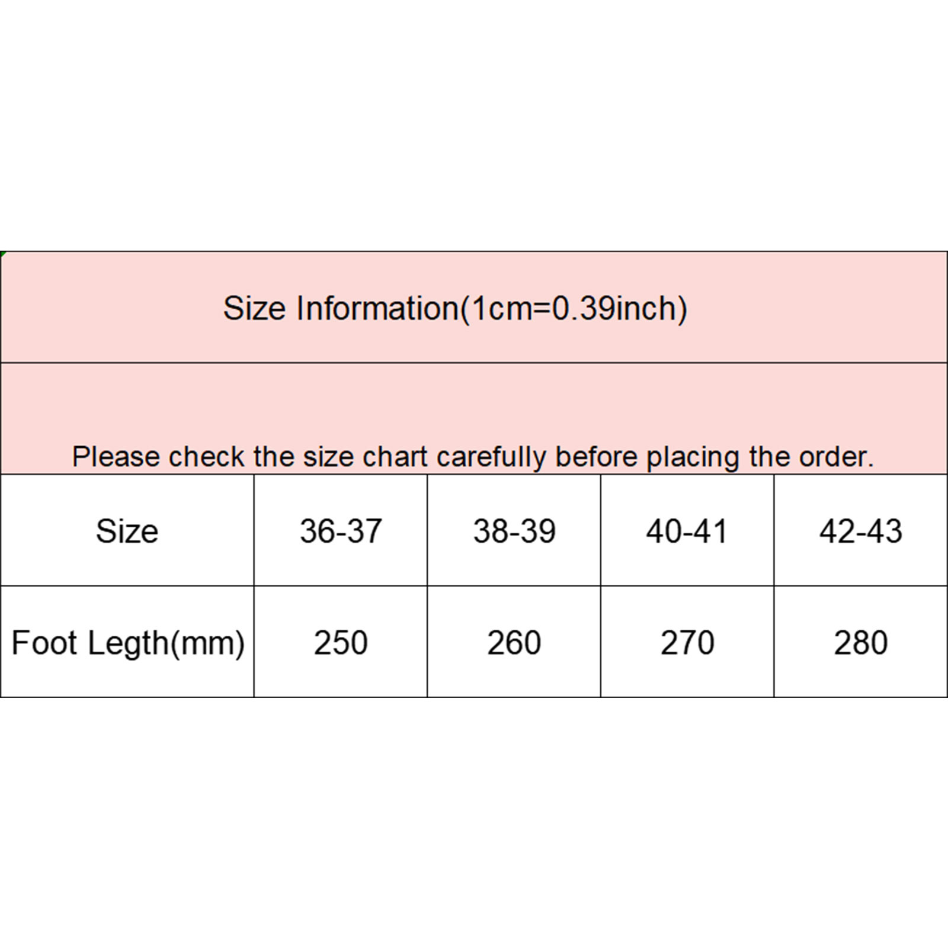Image resolution: width=948 pixels, height=948 pixels.
Task: Select the "Size" row header cell
Action: (x=127, y=531)
